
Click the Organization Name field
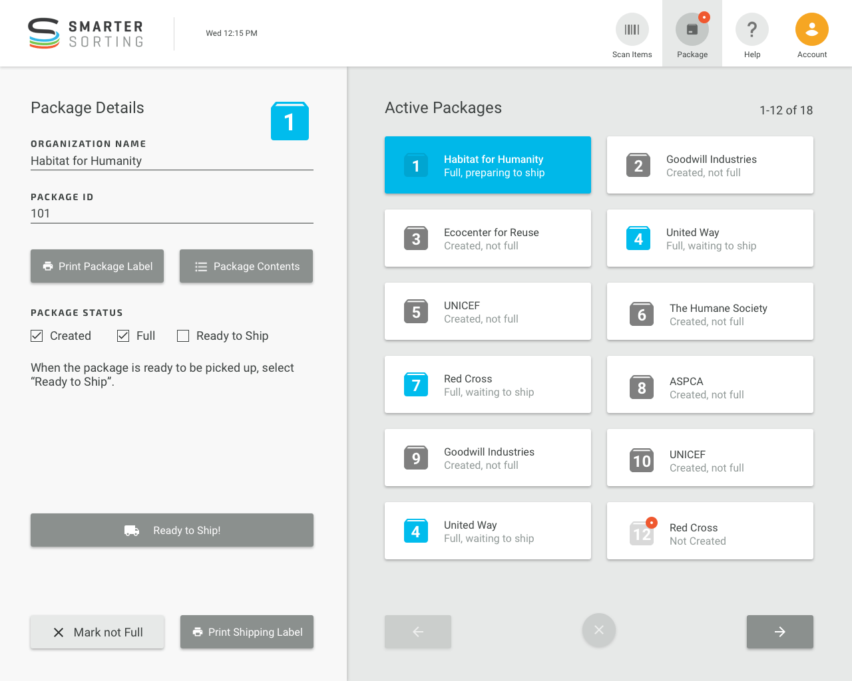pyautogui.click(x=172, y=161)
